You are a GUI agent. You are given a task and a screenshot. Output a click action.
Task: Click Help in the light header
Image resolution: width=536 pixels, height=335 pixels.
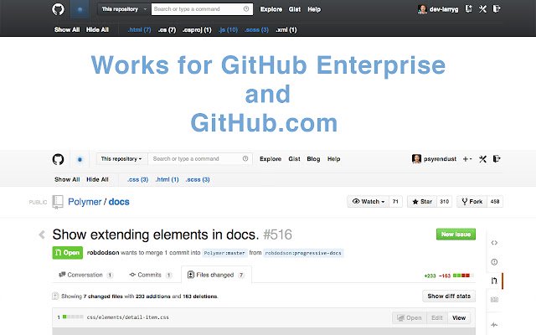tap(333, 159)
